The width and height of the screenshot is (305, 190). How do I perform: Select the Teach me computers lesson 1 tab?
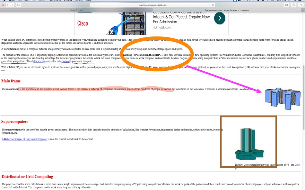227,10
